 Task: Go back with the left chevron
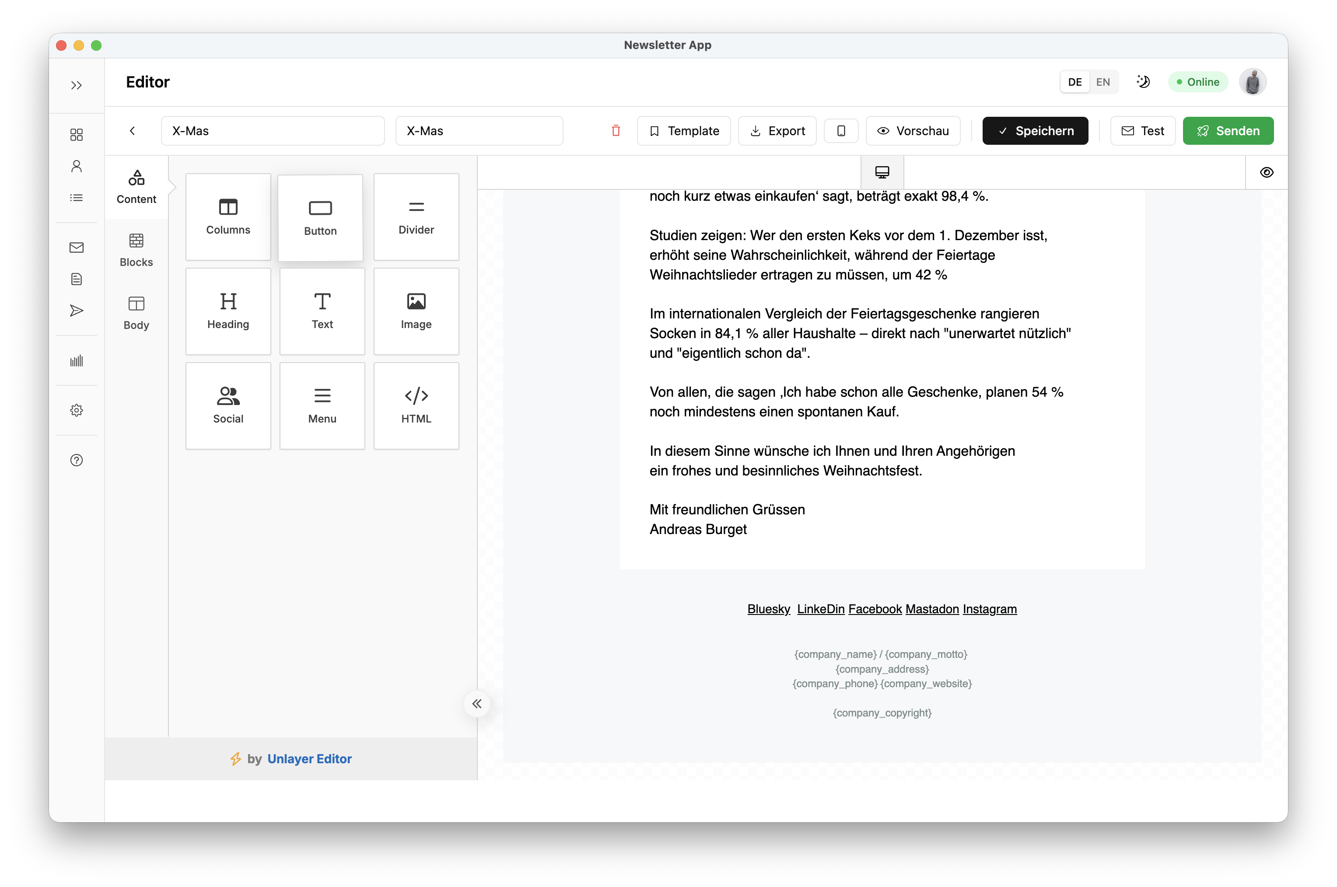click(x=133, y=131)
